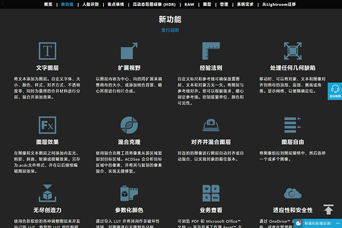Image resolution: width=342 pixels, height=228 pixels.
Task: Open the 管理 navigation item
Action: coord(224,4)
